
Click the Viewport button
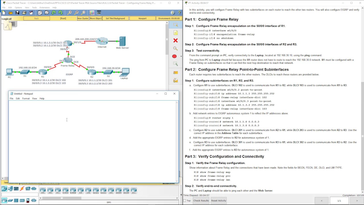[x=142, y=18]
